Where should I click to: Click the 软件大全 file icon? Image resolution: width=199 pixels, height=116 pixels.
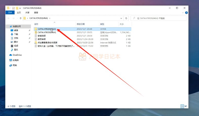[x=36, y=46]
